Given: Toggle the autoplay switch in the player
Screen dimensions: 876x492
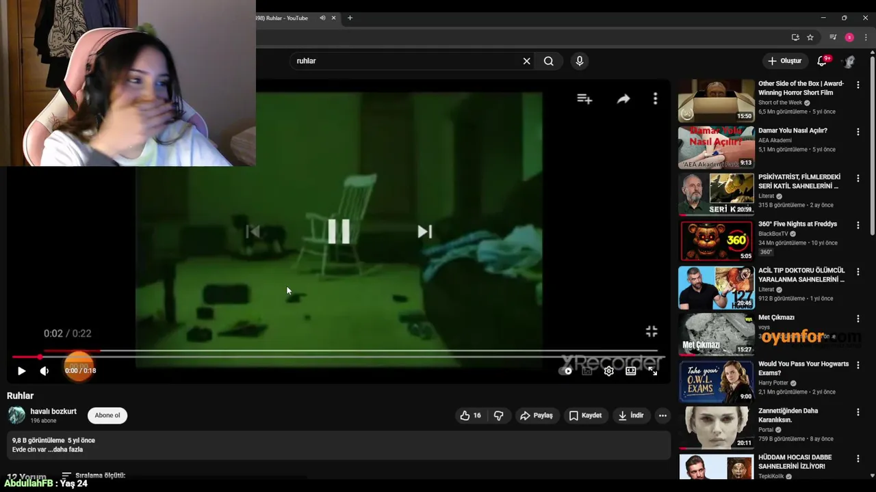Looking at the screenshot, I should (566, 371).
